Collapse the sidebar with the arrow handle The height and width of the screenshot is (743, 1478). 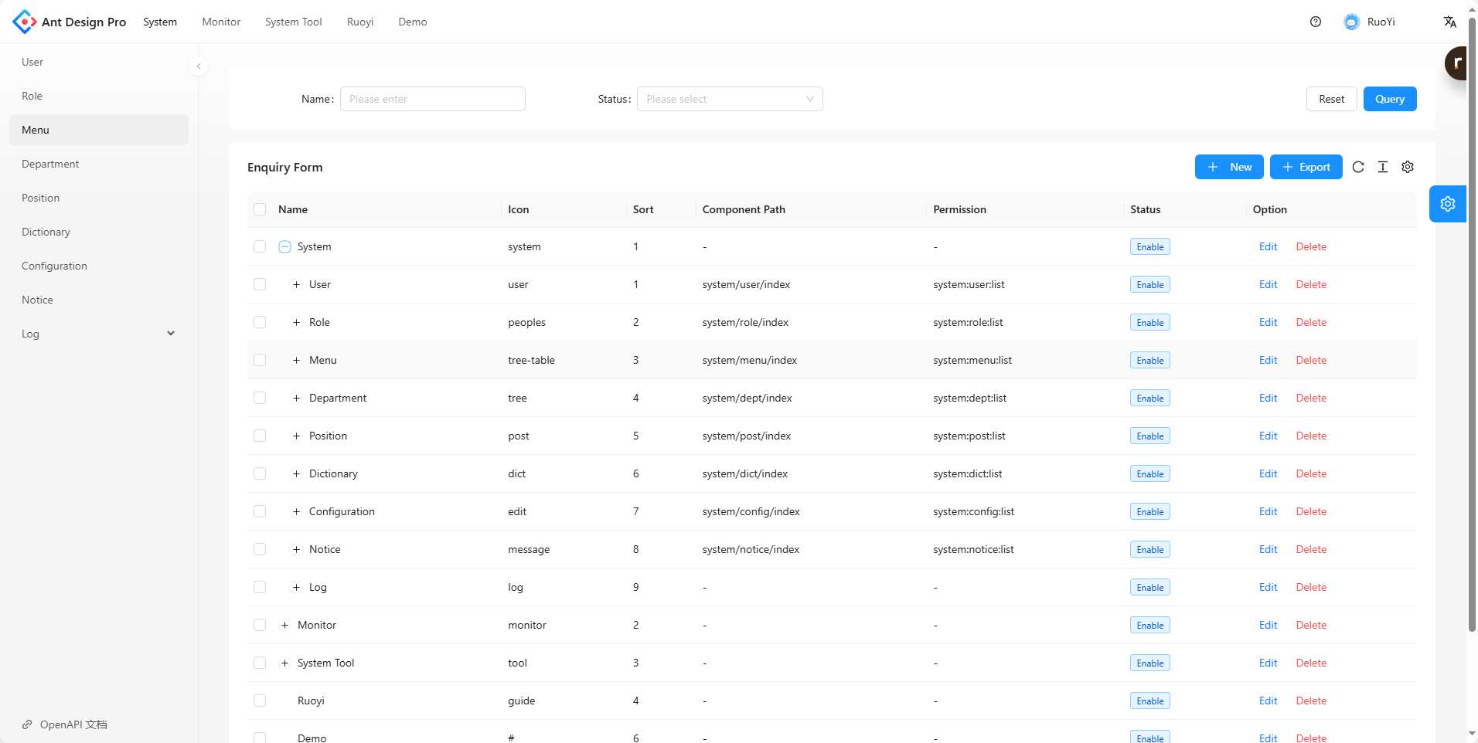pyautogui.click(x=199, y=66)
